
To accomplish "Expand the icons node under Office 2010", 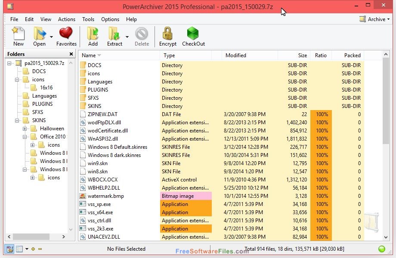I will pyautogui.click(x=33, y=145).
